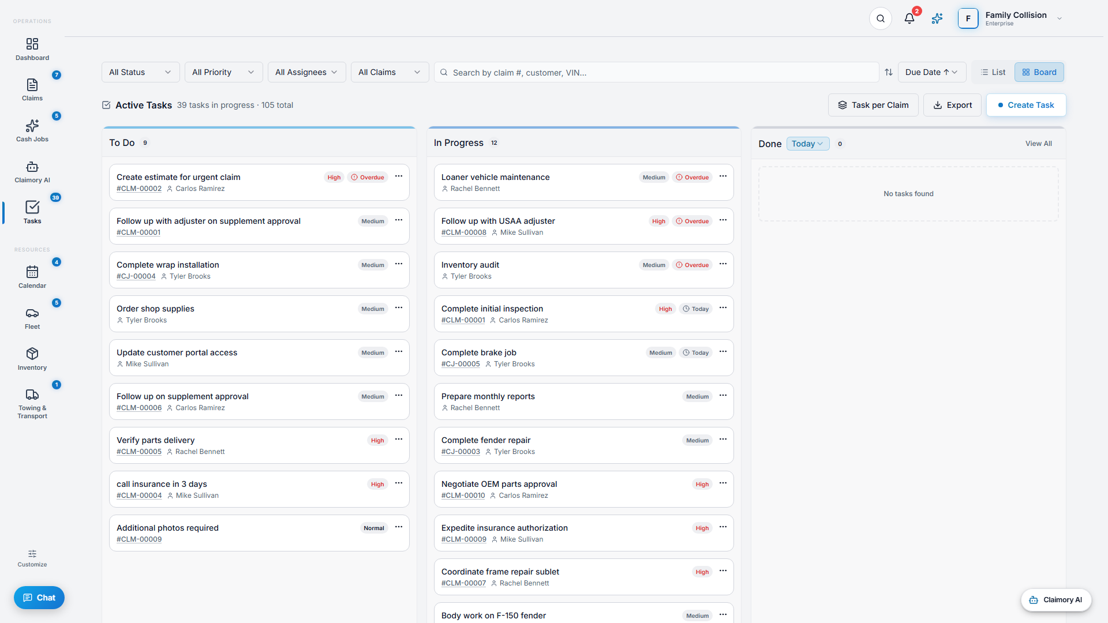This screenshot has width=1108, height=623.
Task: Open the Done column Today dropdown
Action: [x=807, y=144]
